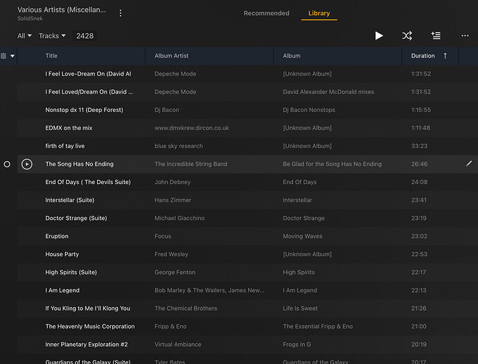Open album The Essential Fripp & Eno
Image resolution: width=478 pixels, height=364 pixels.
pos(318,326)
